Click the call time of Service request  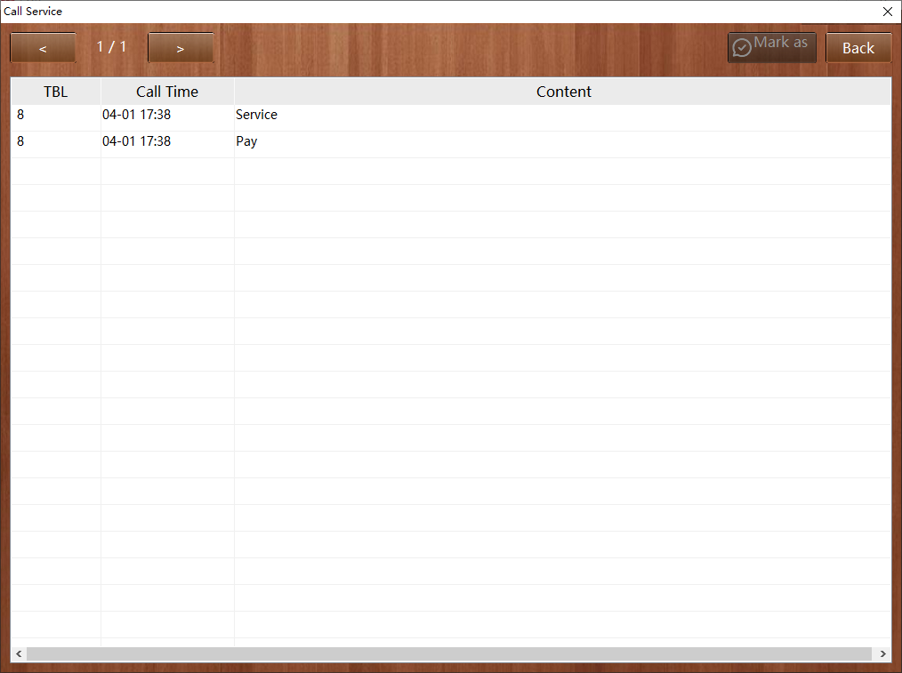(136, 115)
